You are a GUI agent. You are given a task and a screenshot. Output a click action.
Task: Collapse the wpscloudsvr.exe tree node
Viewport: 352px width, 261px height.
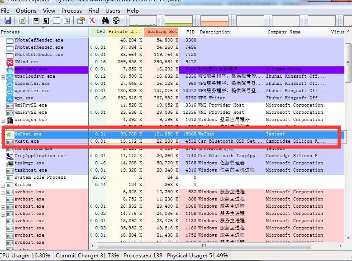3,77
